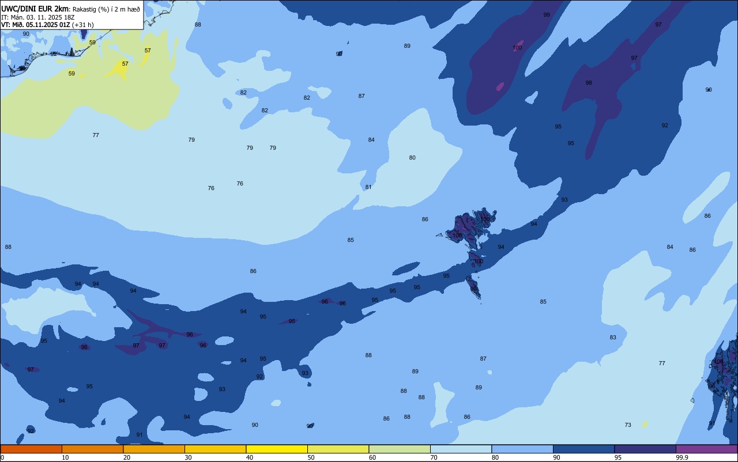Select the dark blue 90–95 legend swatch

[583, 449]
